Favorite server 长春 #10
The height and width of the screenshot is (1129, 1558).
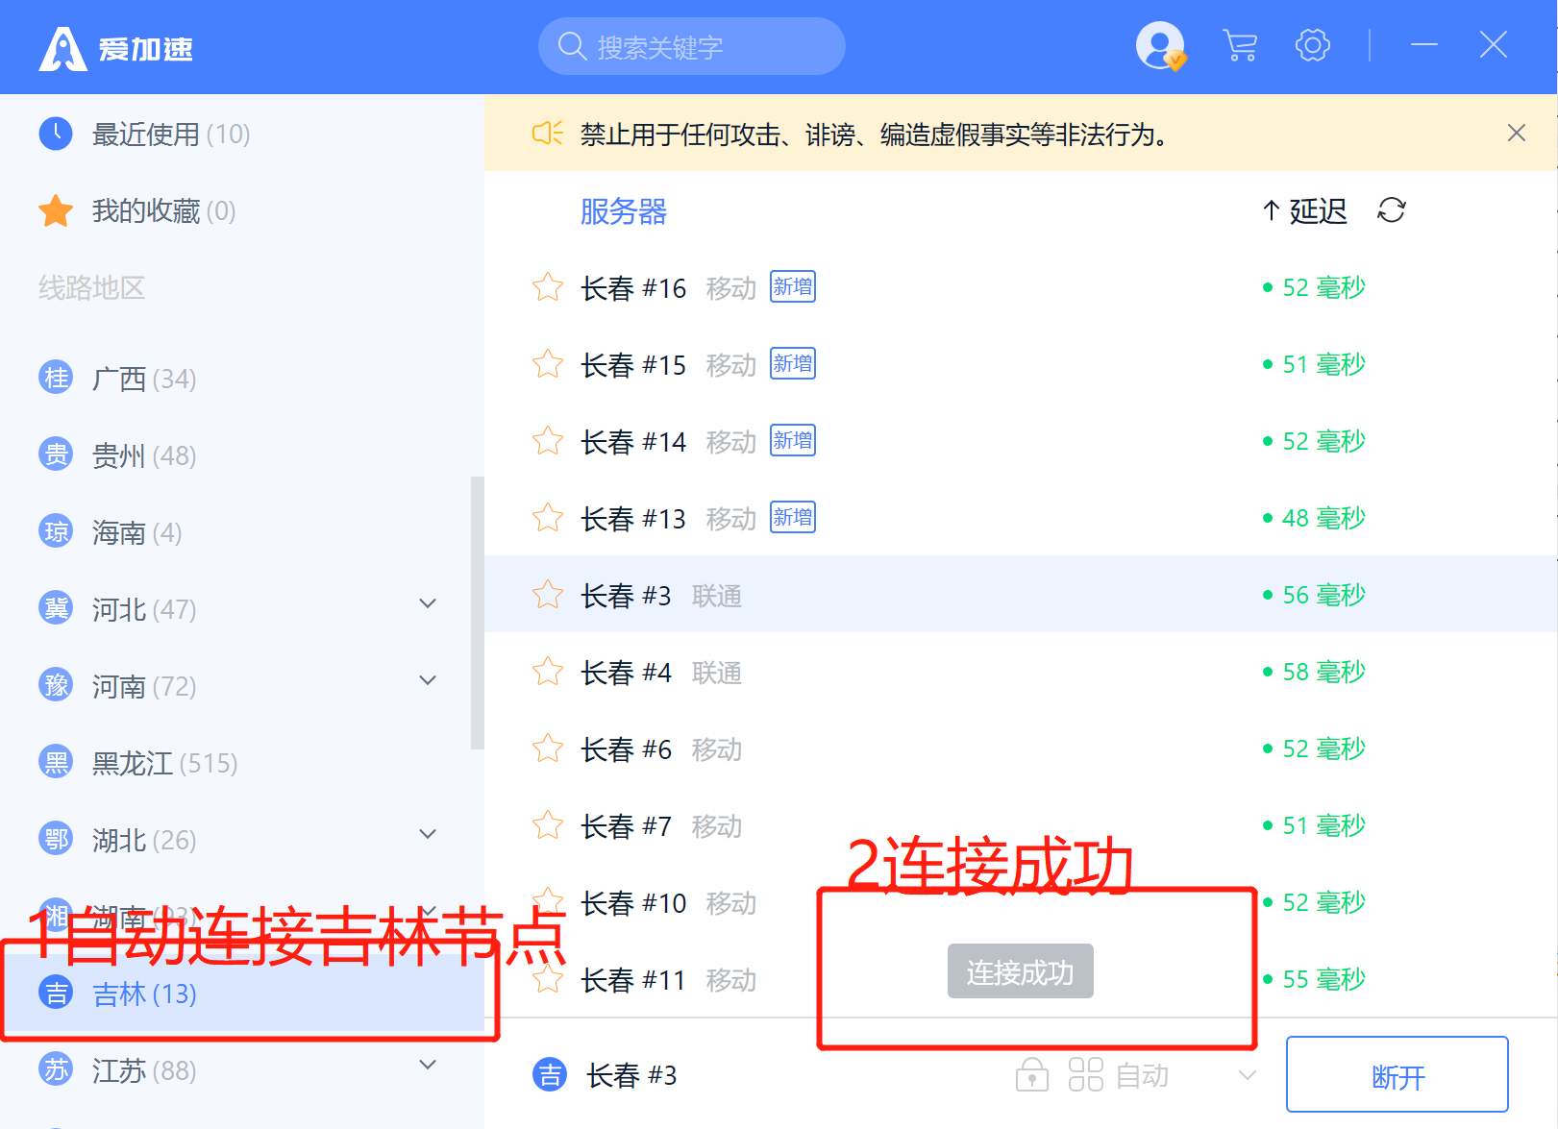pyautogui.click(x=548, y=901)
